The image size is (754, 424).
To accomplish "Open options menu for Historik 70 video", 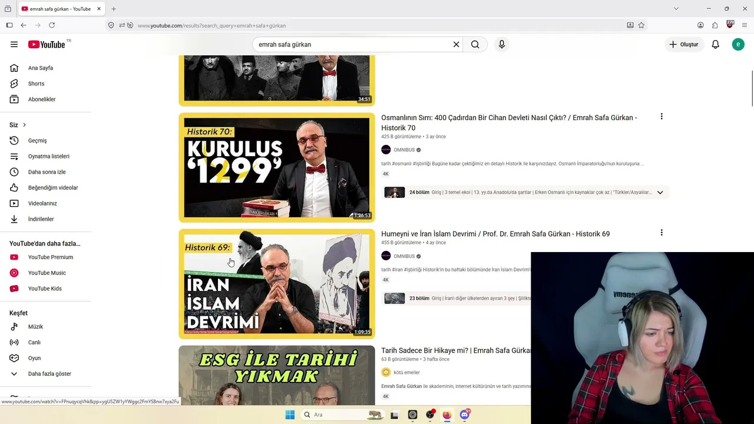I will [x=662, y=117].
